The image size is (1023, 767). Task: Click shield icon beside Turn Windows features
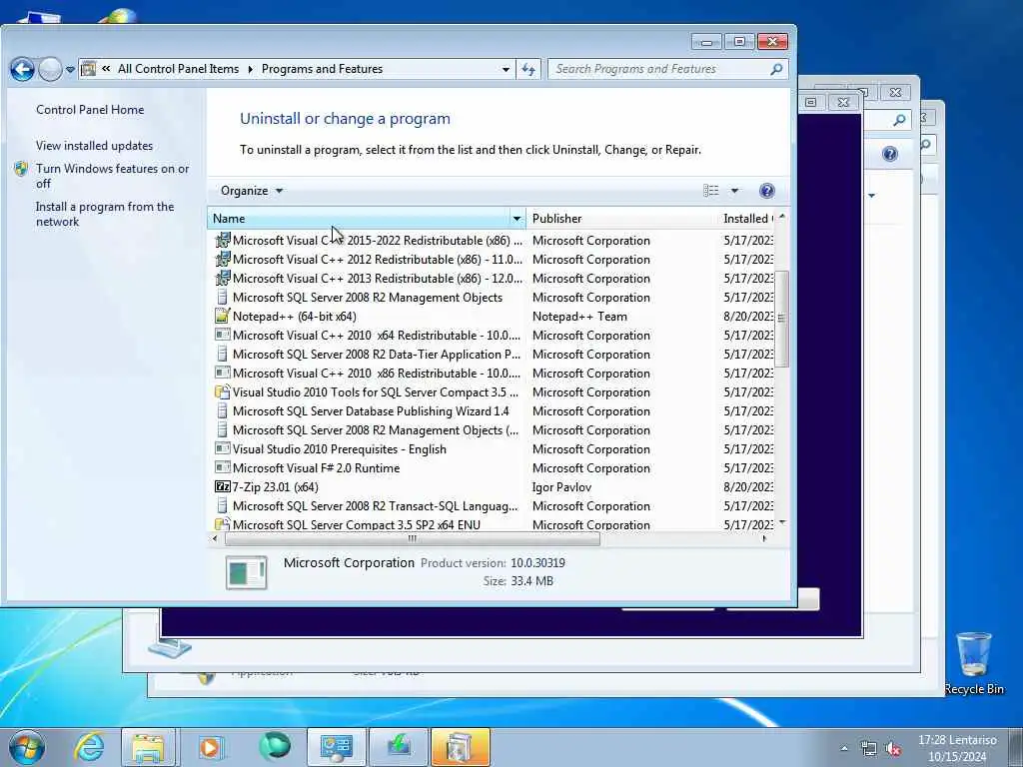[x=22, y=169]
